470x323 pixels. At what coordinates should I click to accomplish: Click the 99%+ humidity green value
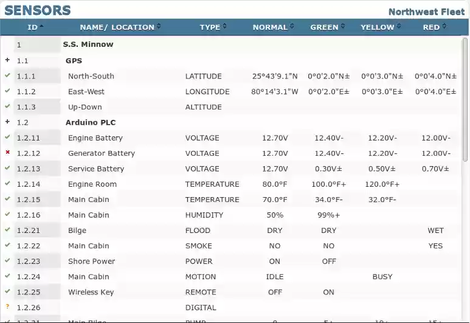click(328, 215)
